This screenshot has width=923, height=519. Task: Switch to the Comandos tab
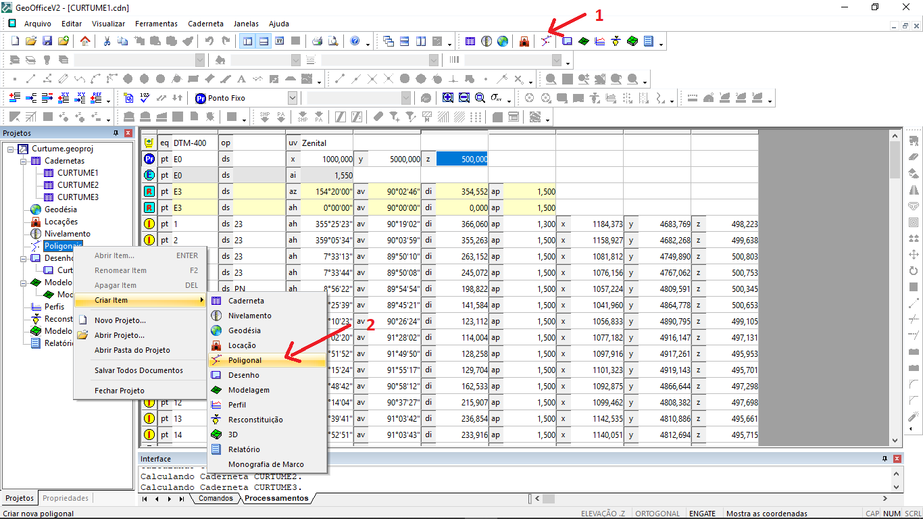point(215,499)
